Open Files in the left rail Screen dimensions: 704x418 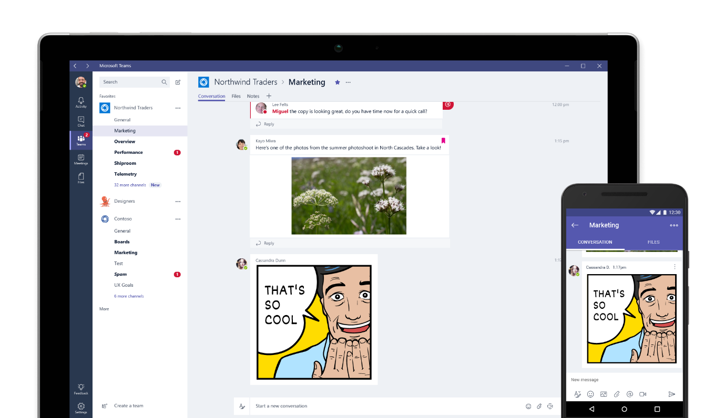tap(81, 178)
